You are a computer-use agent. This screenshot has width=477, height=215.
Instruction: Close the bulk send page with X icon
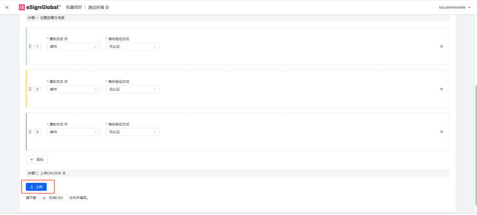[x=7, y=8]
